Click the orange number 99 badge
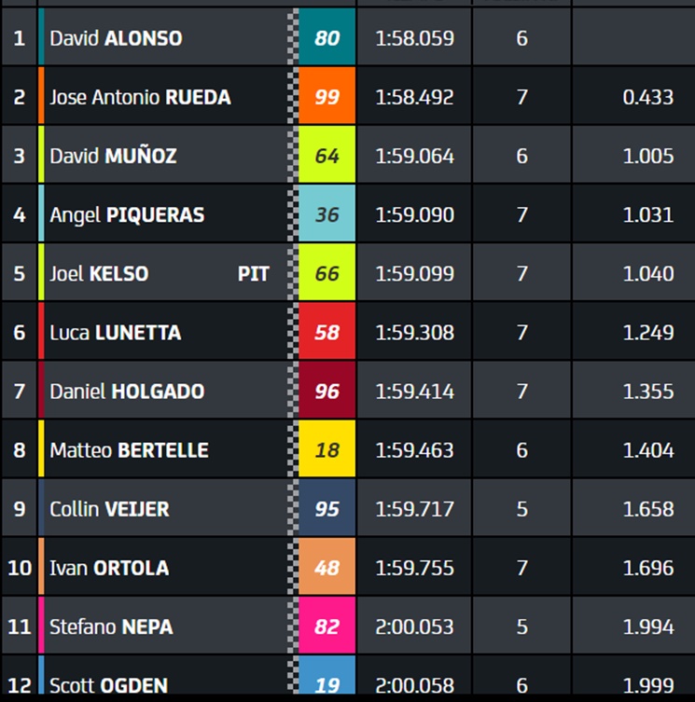The width and height of the screenshot is (695, 702). tap(327, 96)
